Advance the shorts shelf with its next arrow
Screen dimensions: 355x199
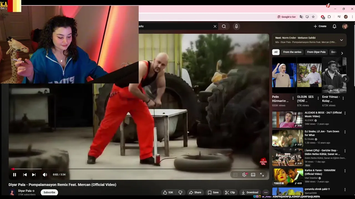click(x=346, y=79)
